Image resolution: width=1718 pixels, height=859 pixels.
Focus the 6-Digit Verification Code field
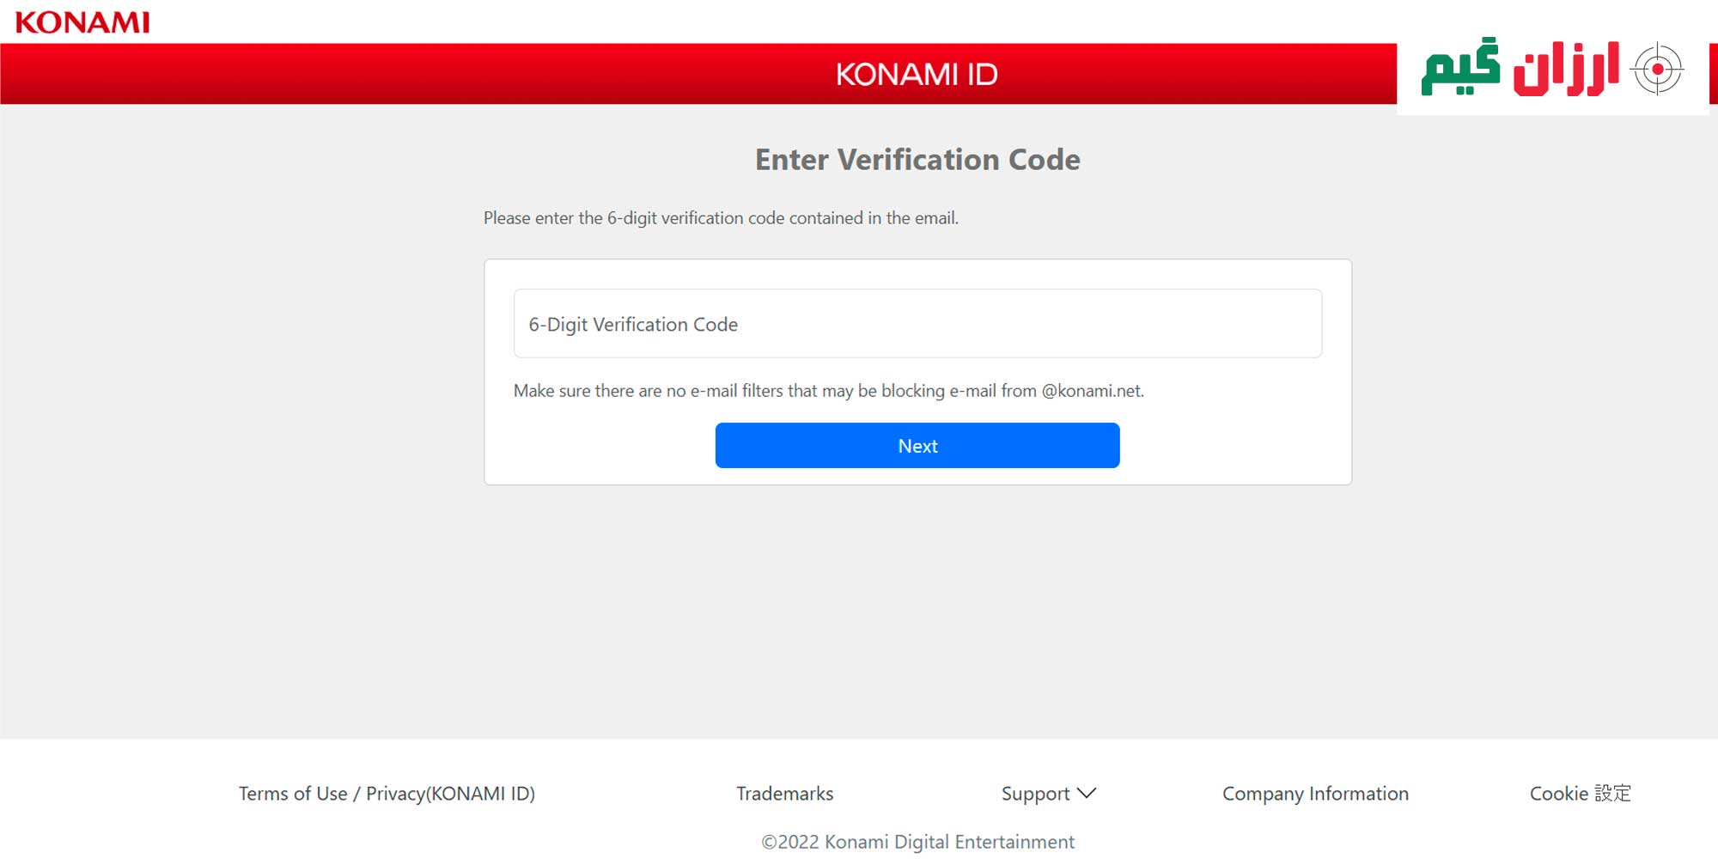click(917, 324)
